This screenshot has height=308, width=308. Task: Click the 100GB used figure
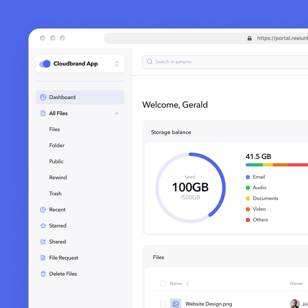click(190, 187)
